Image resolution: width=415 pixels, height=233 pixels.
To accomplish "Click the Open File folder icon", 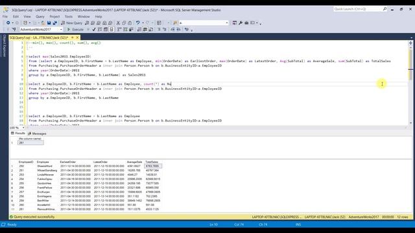I will point(43,23).
